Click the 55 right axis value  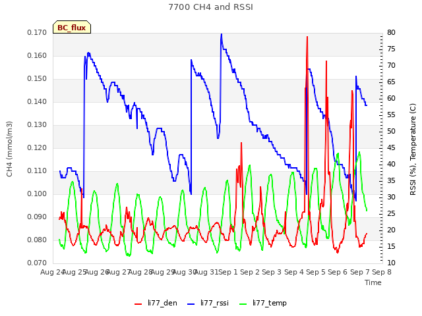[x=391, y=115]
